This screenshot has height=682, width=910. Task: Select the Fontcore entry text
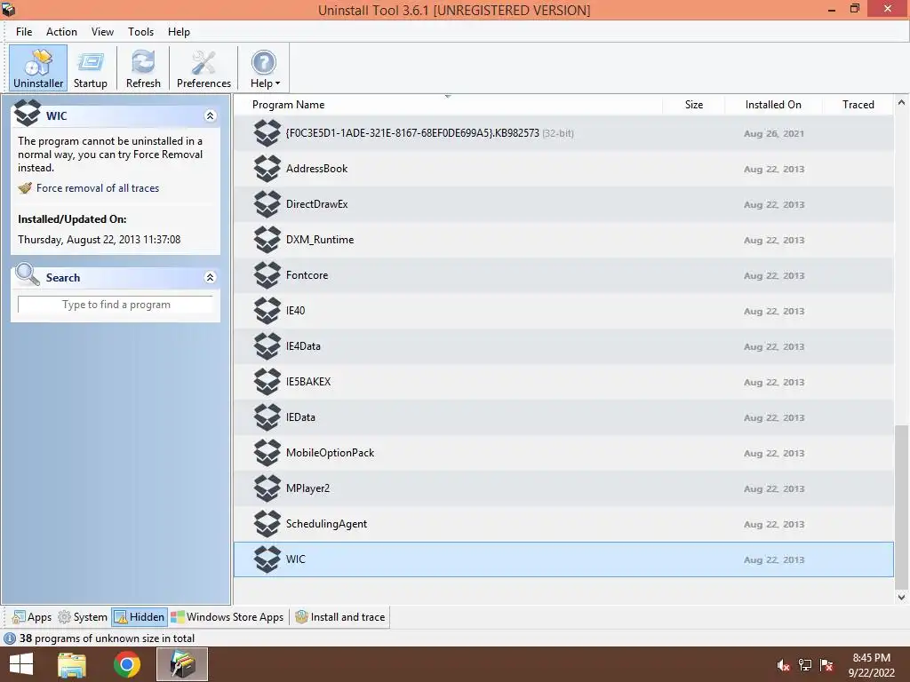(x=307, y=275)
